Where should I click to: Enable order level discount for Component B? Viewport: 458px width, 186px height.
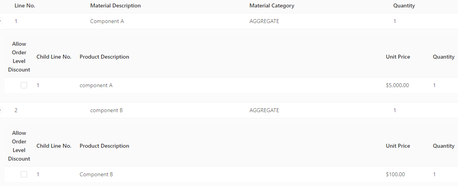(x=24, y=174)
